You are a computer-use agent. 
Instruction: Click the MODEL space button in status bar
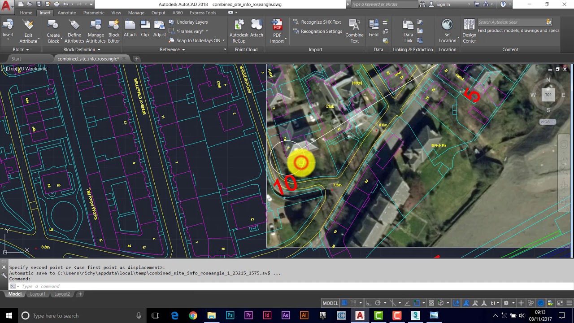[x=330, y=303]
